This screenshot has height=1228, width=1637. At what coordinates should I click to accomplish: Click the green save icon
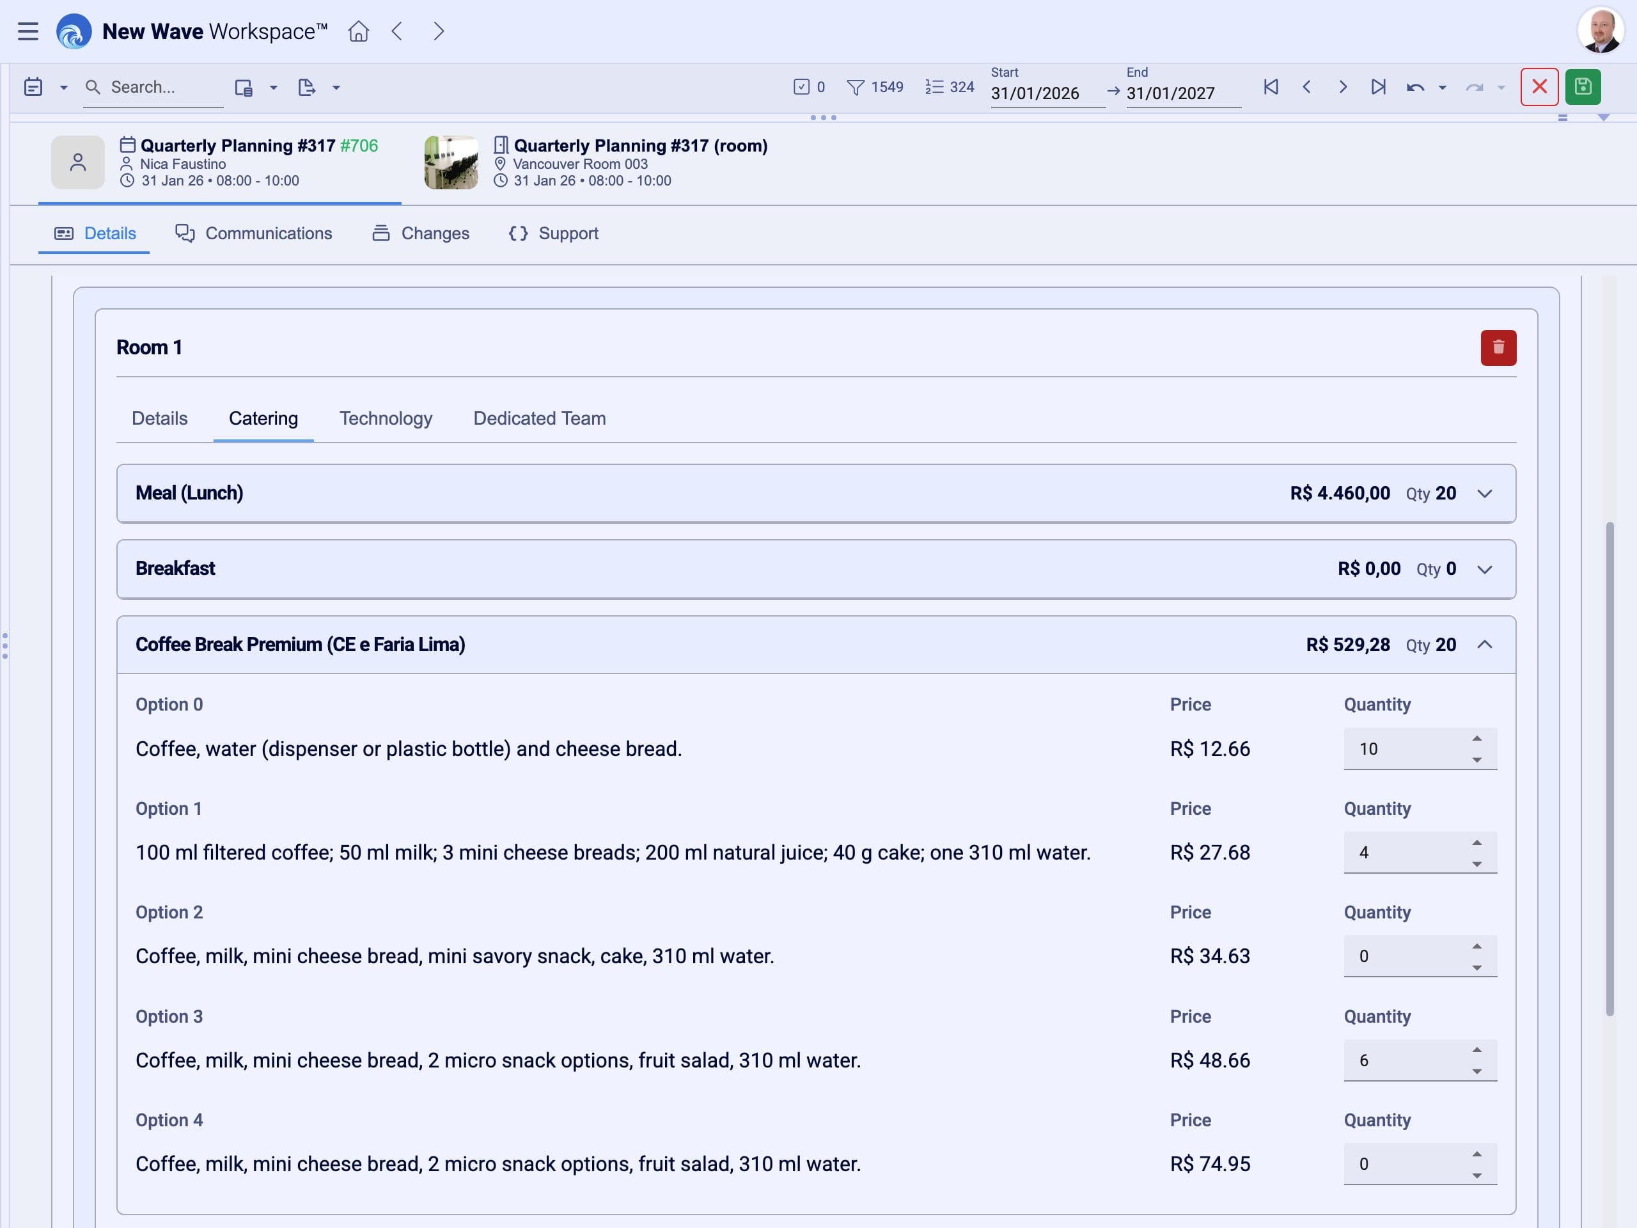tap(1582, 88)
